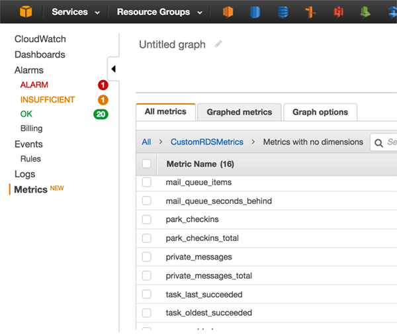Open the Services dropdown menu
397x335 pixels.
75,12
